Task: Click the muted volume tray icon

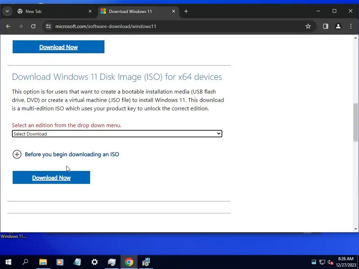Action: pos(330,262)
